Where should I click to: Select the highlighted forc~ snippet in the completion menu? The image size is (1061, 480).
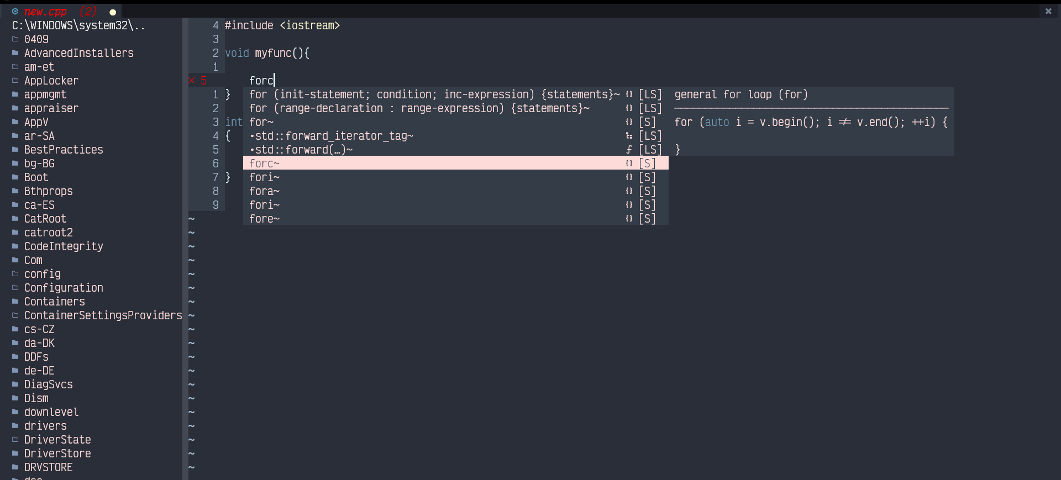coord(264,163)
